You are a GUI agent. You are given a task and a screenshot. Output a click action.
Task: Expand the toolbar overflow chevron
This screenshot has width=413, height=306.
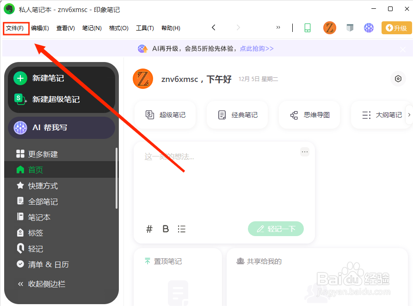point(278,27)
